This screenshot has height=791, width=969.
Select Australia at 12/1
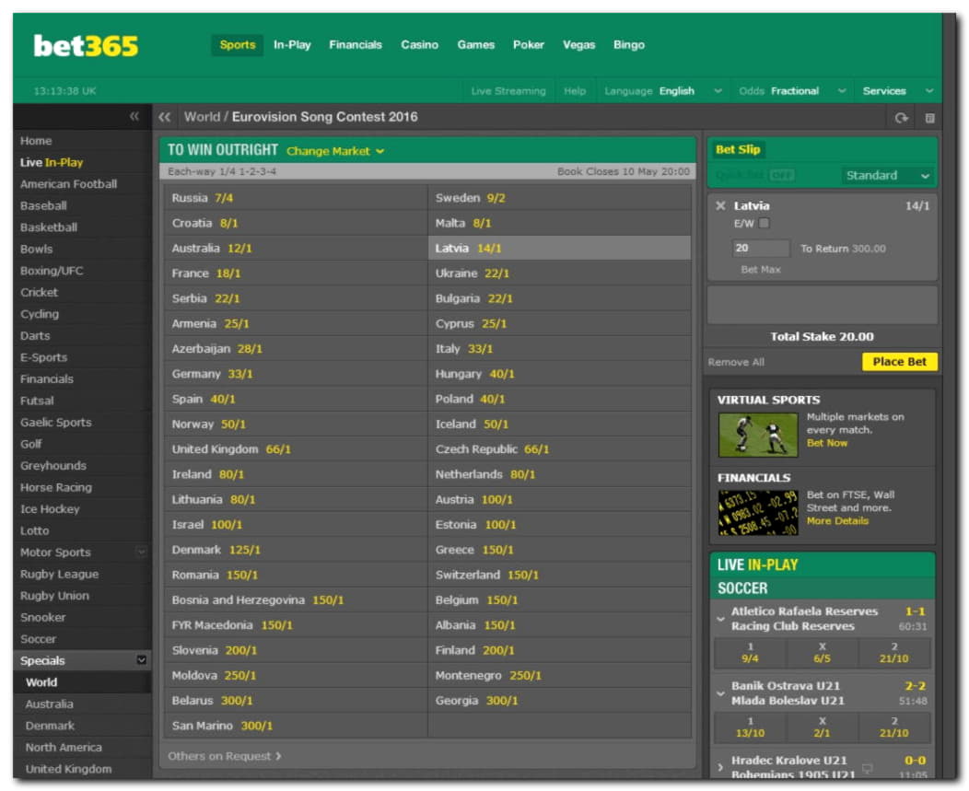point(296,249)
